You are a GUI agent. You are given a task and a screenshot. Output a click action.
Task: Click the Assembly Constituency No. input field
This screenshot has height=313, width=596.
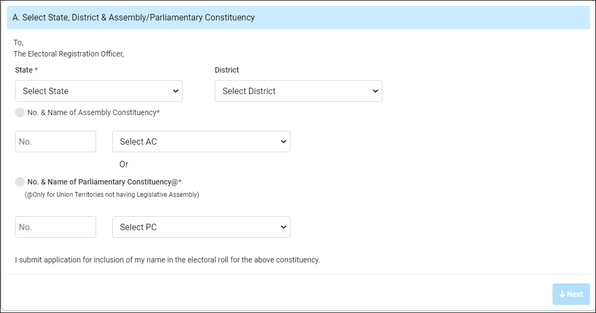[55, 141]
